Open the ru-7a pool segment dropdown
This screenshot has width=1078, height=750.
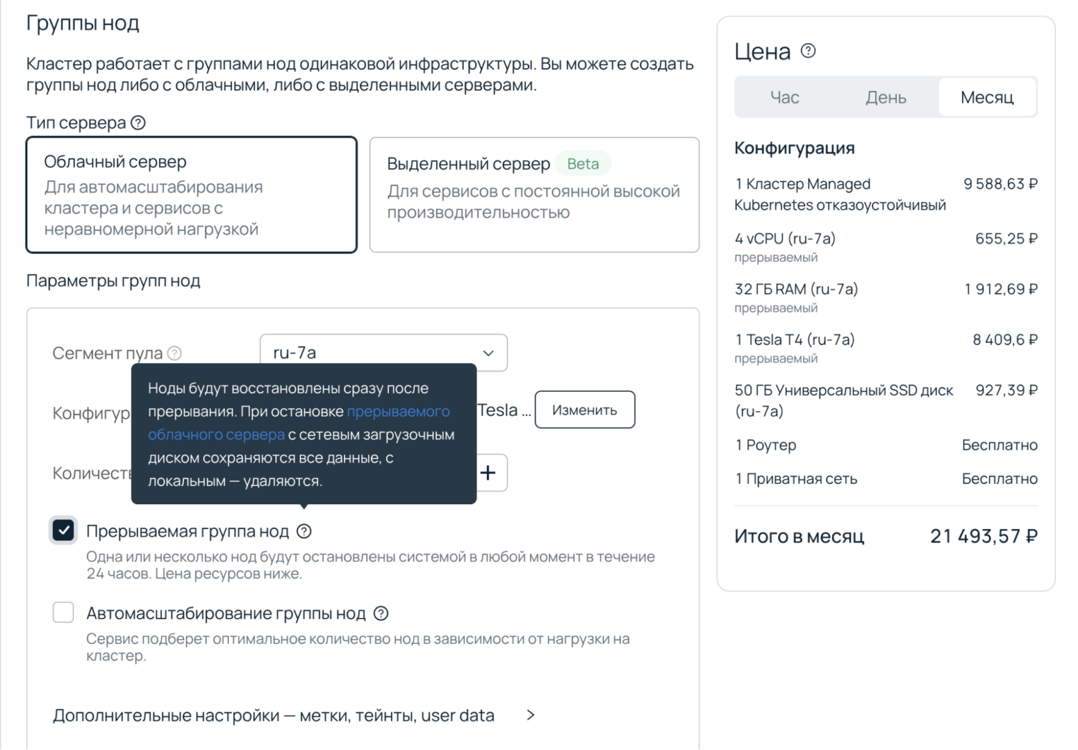(x=384, y=352)
